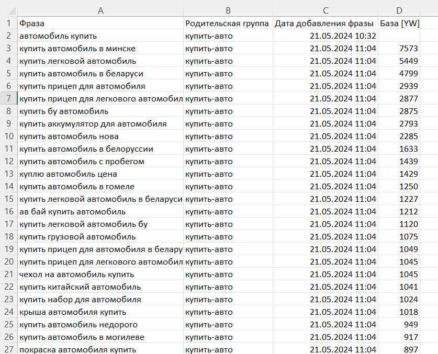Select value 5449 in column D
Screen dimensions: 438x354
pyautogui.click(x=399, y=61)
